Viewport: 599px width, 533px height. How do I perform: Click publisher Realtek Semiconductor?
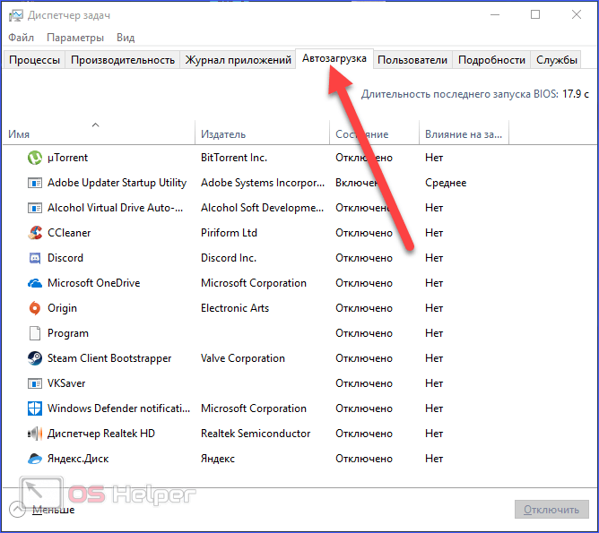pos(256,434)
